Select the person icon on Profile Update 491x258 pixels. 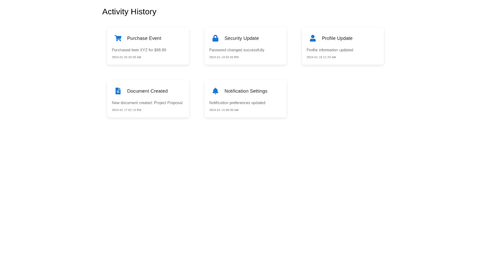313,38
